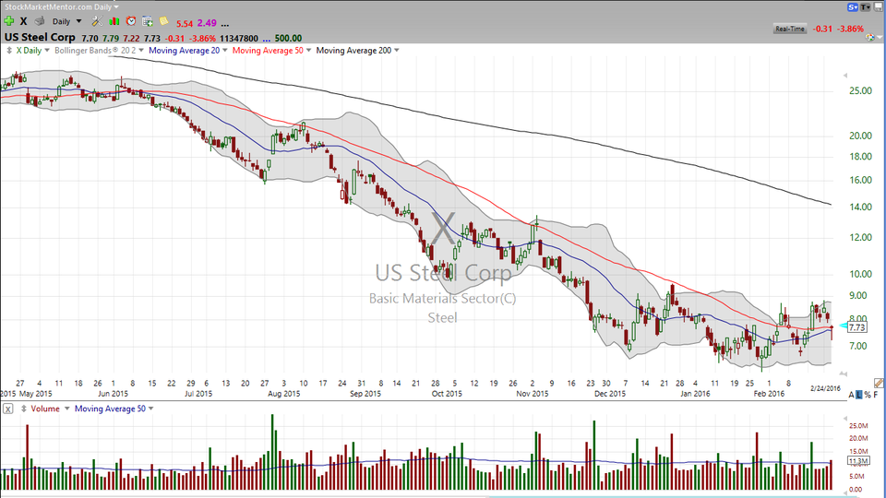
Task: Open the volume Moving Average 50 dropdown
Action: 150,409
